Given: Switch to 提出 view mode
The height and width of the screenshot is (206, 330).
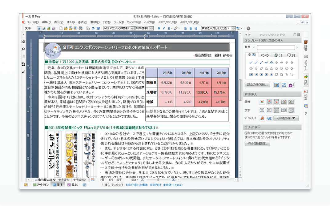Looking at the screenshot, I should click(x=73, y=185).
